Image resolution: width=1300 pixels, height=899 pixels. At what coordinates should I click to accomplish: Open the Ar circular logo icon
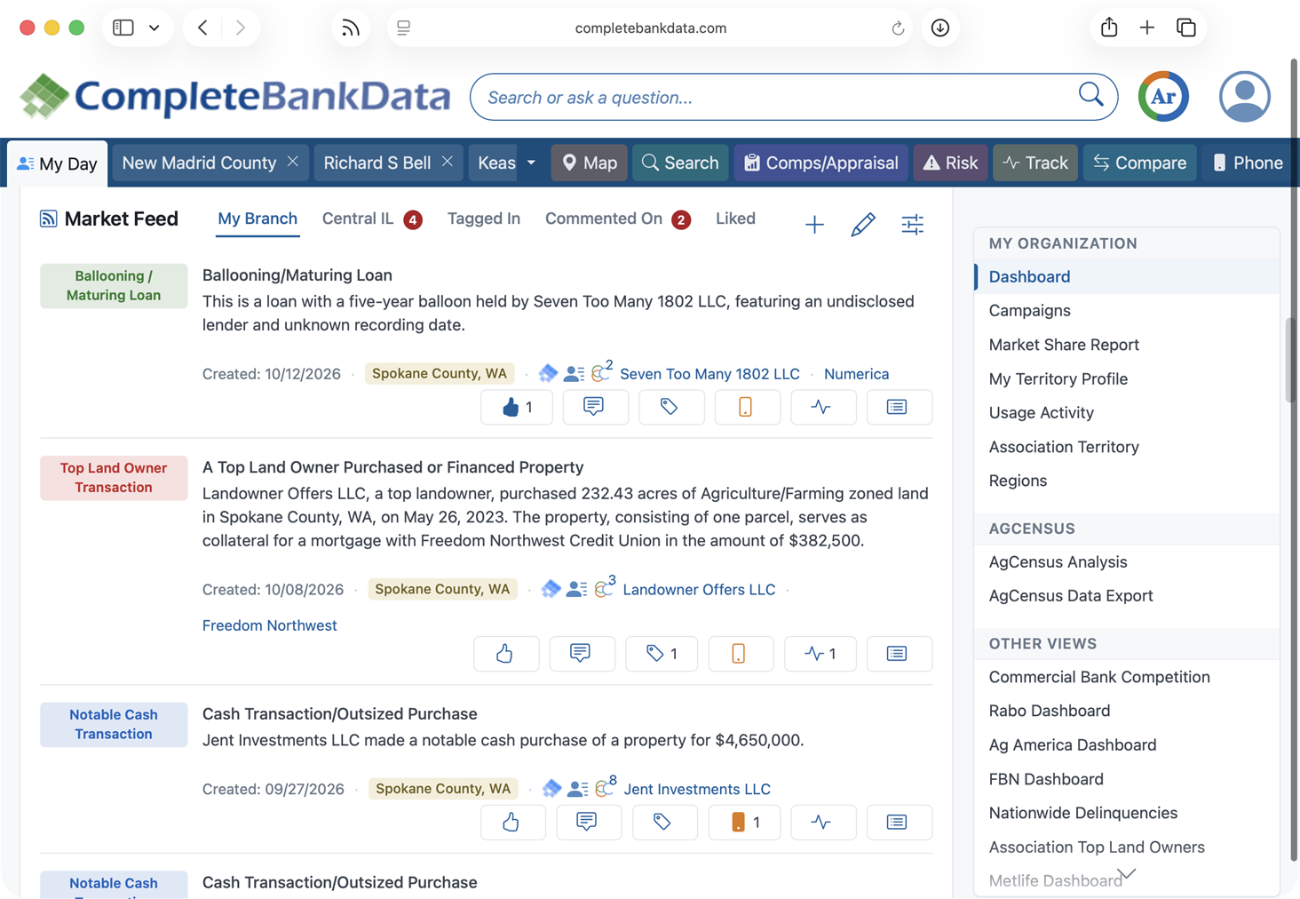(x=1163, y=96)
